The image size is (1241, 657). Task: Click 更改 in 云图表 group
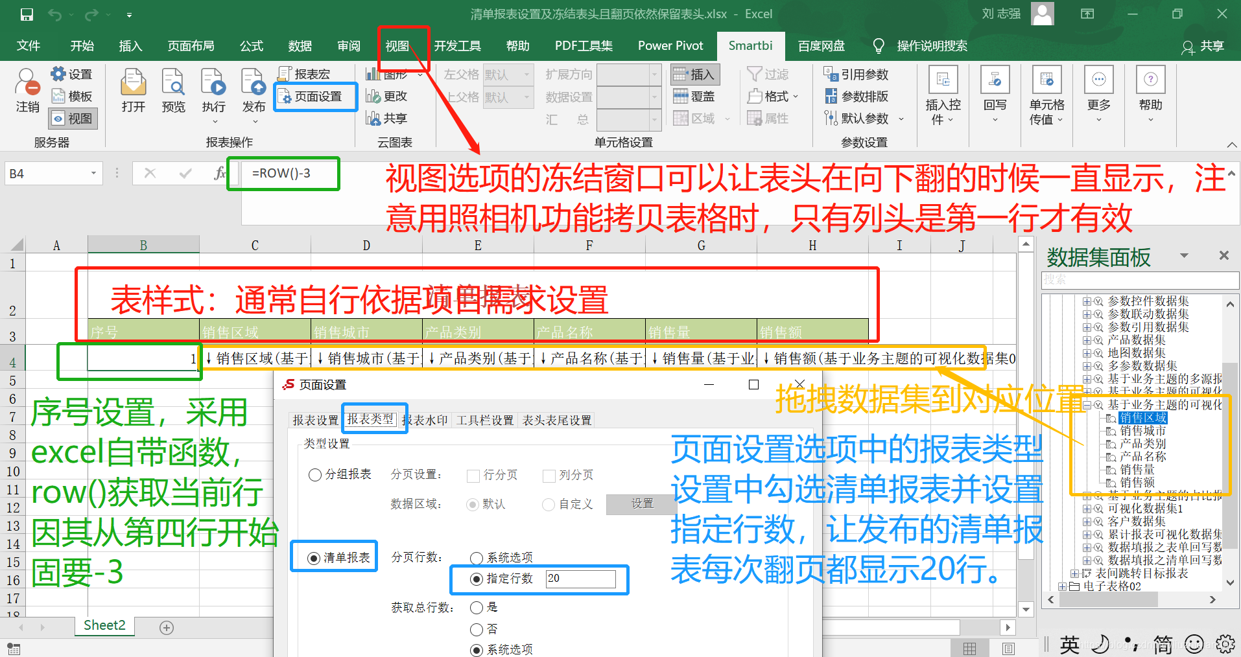click(386, 97)
